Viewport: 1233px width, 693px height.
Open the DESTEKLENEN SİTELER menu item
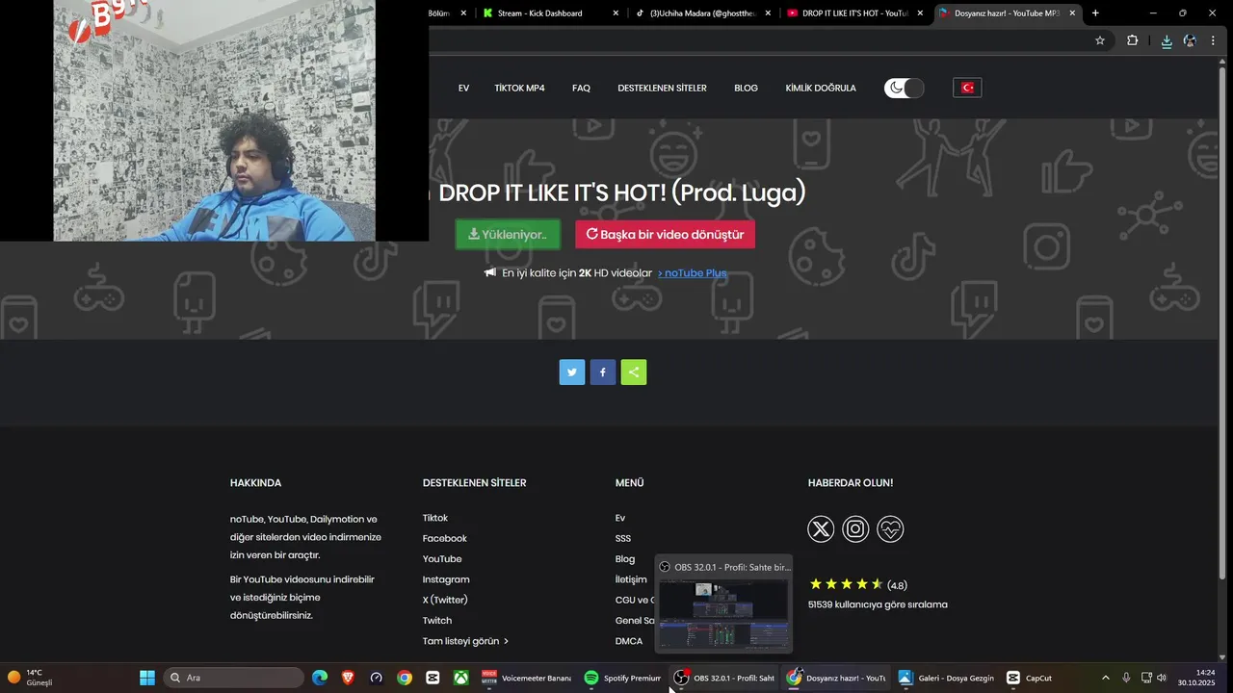coord(662,88)
